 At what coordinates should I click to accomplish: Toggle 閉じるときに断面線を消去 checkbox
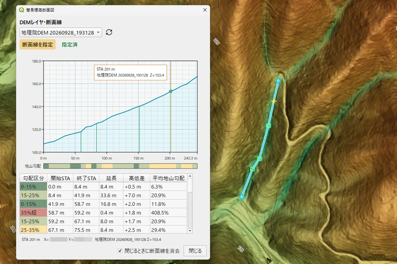click(120, 251)
